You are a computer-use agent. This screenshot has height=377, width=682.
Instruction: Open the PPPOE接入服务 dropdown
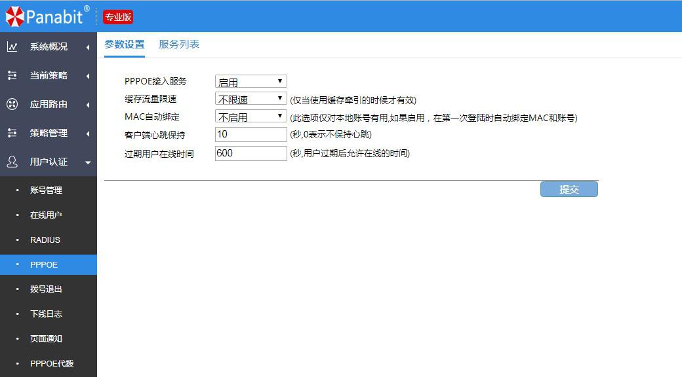[x=251, y=81]
